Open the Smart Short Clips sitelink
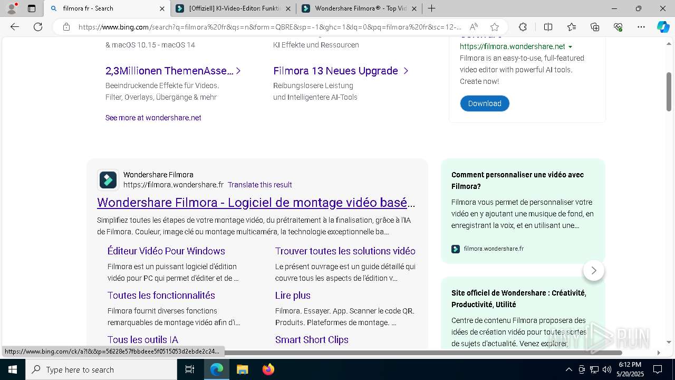Screen dimensions: 675x380 [312, 339]
